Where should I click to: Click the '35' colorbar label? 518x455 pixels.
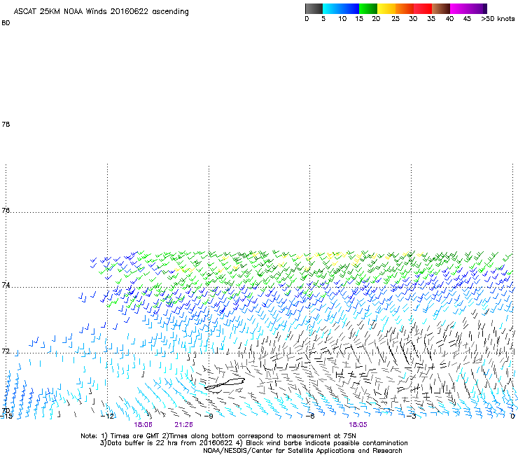click(x=431, y=19)
